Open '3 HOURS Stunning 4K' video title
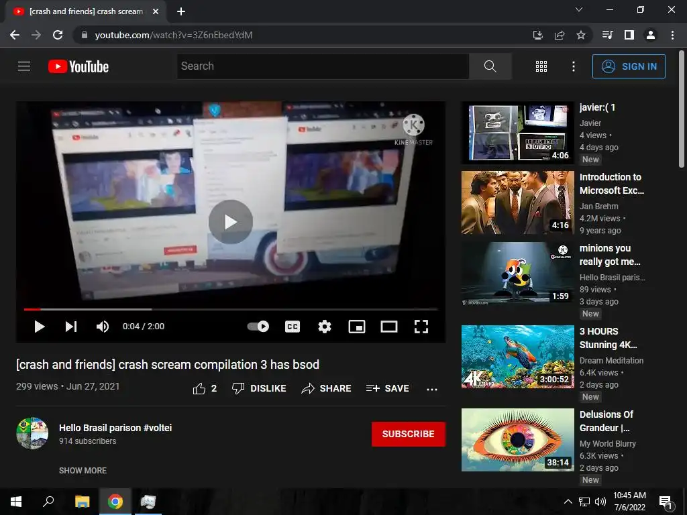Image resolution: width=687 pixels, height=515 pixels. point(608,338)
